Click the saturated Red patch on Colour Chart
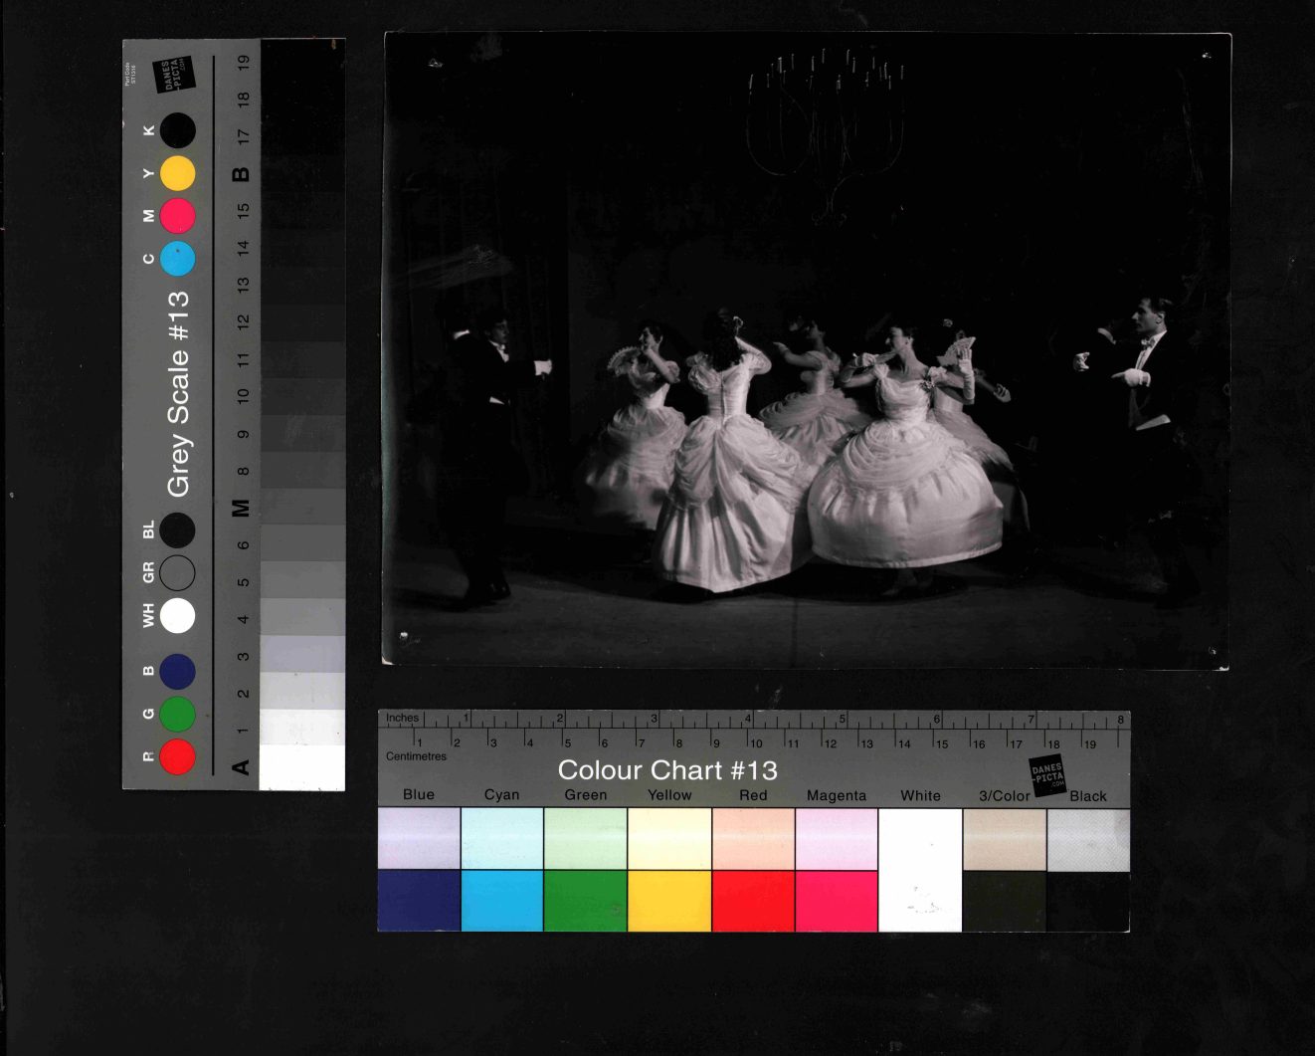Image resolution: width=1315 pixels, height=1056 pixels. click(753, 901)
